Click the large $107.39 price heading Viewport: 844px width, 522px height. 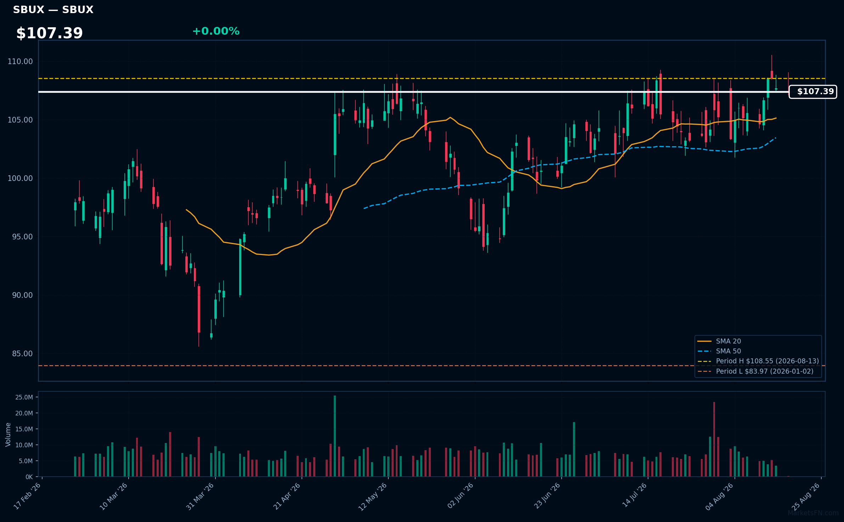point(50,33)
